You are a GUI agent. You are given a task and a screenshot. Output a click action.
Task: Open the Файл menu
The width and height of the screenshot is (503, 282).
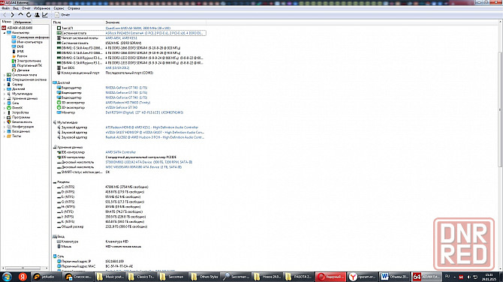point(5,8)
